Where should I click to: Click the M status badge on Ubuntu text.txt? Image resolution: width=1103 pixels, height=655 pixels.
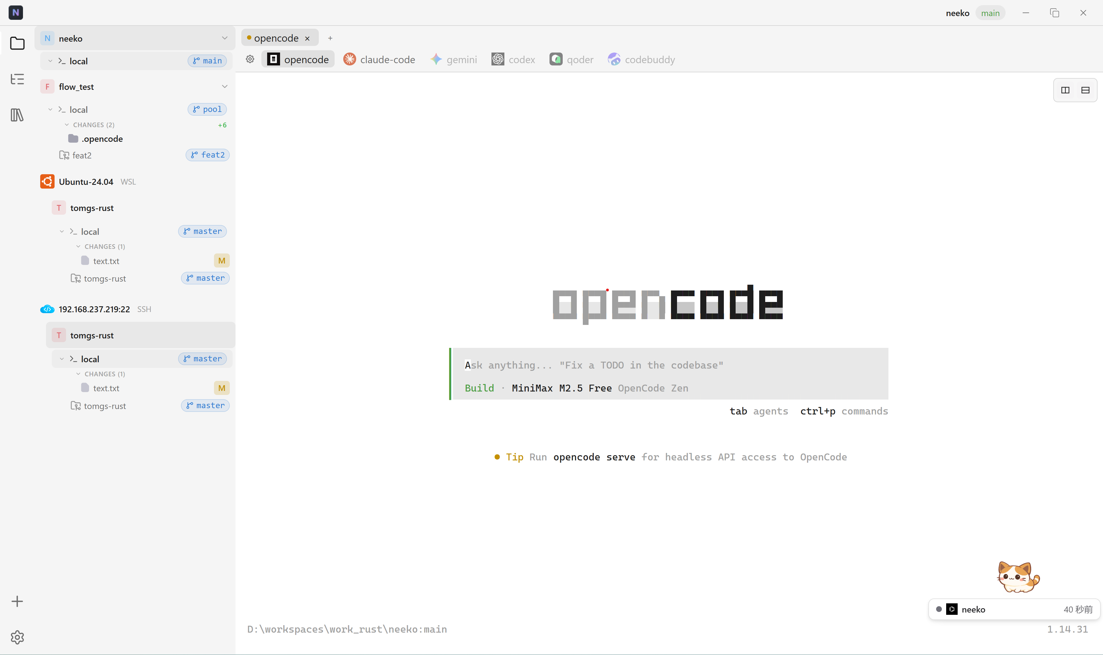pyautogui.click(x=222, y=260)
